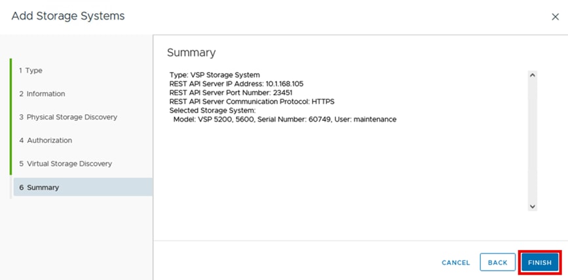Screen dimensions: 568x280
Task: Click the Model VSP 5200, 5600 line
Action: [284, 120]
